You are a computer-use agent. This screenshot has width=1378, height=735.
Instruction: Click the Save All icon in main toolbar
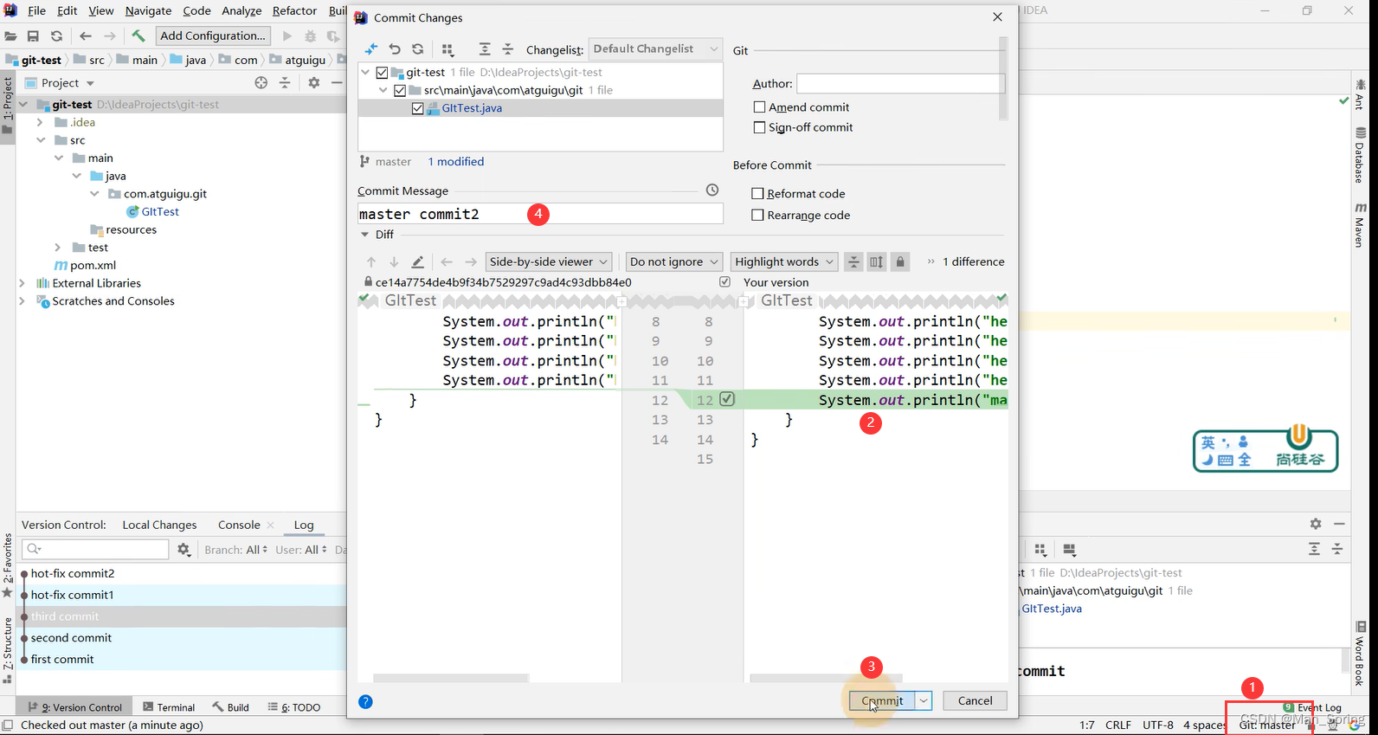coord(33,36)
